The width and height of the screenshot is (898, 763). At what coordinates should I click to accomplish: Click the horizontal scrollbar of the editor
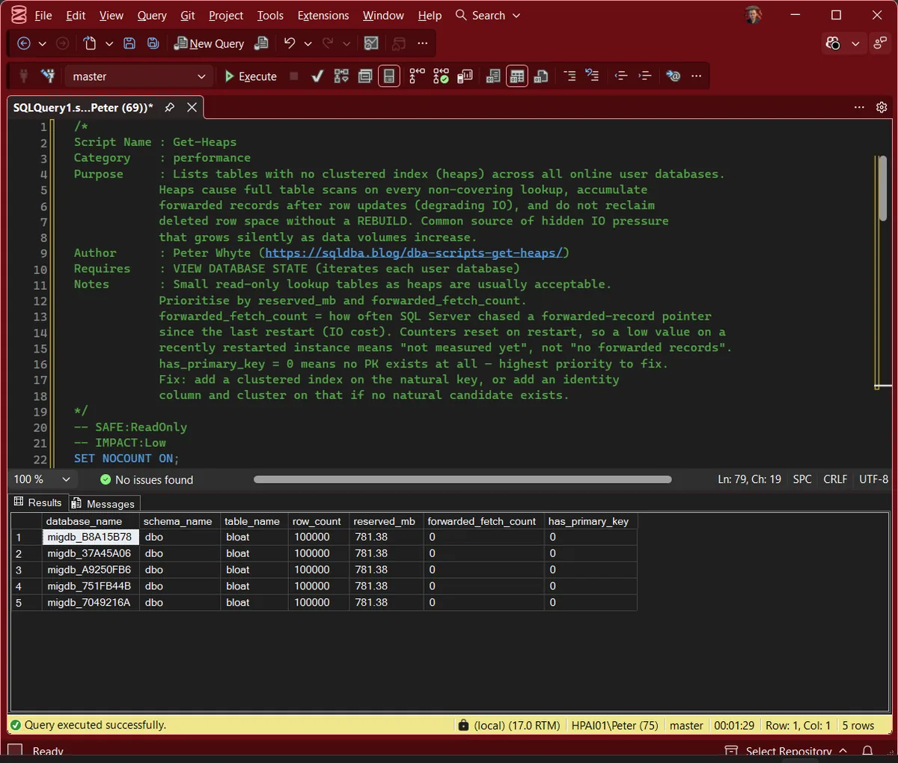point(462,479)
